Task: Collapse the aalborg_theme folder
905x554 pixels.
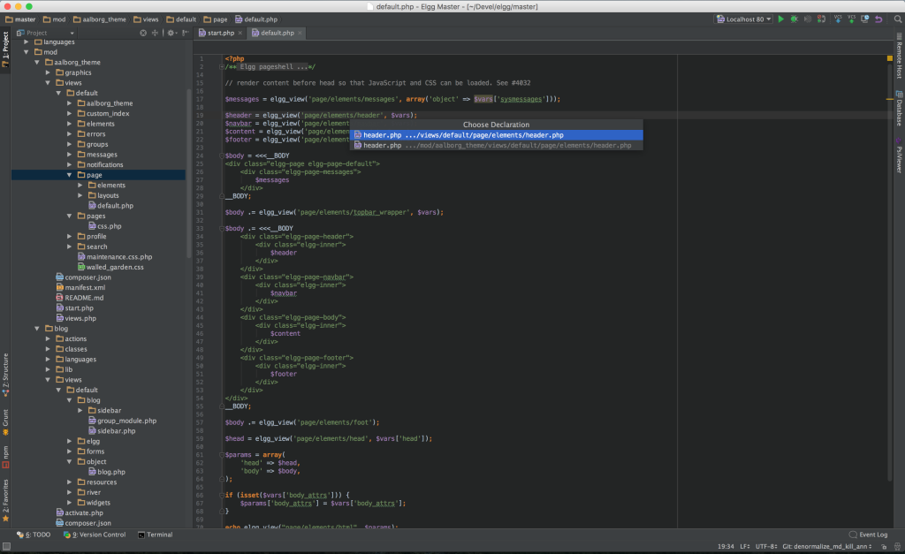Action: tap(37, 63)
